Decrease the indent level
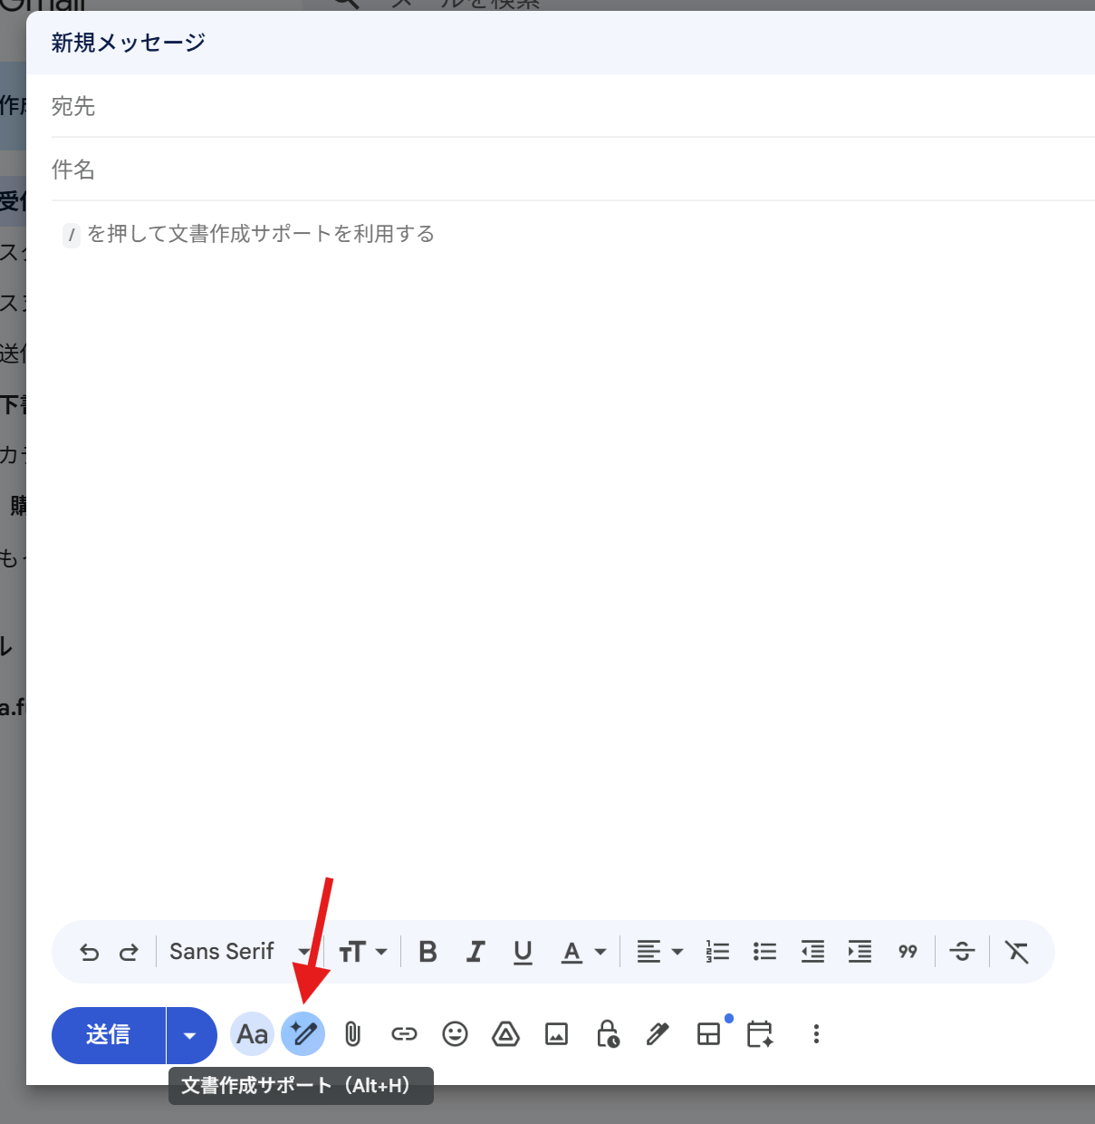Viewport: 1095px width, 1124px height. point(812,952)
